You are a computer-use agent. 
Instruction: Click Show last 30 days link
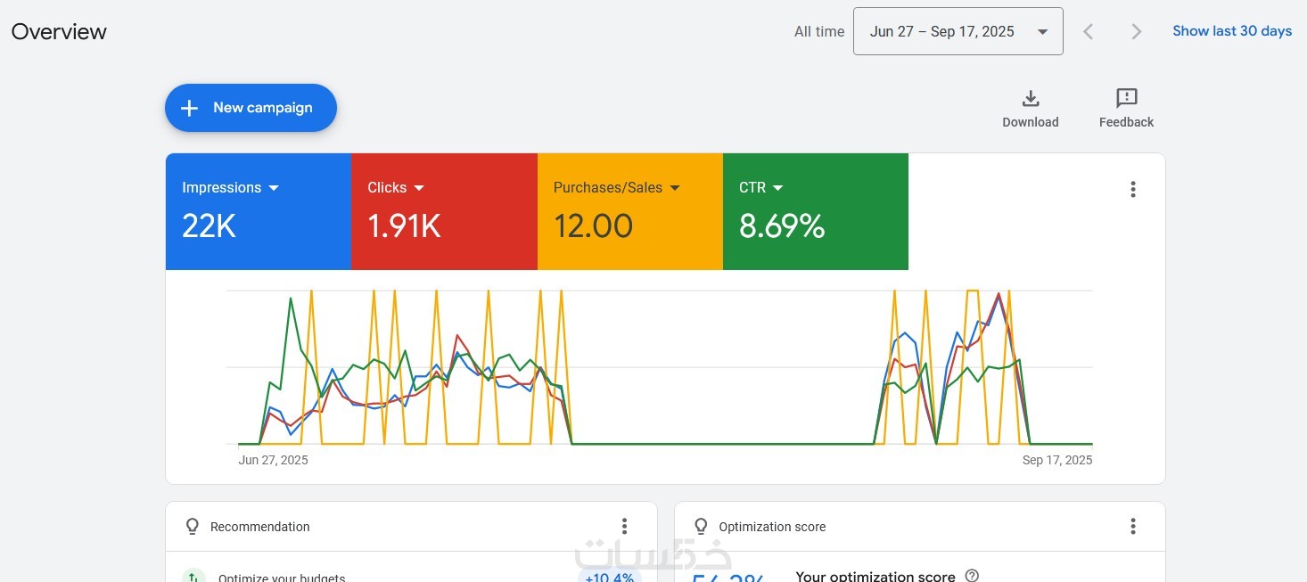coord(1232,31)
